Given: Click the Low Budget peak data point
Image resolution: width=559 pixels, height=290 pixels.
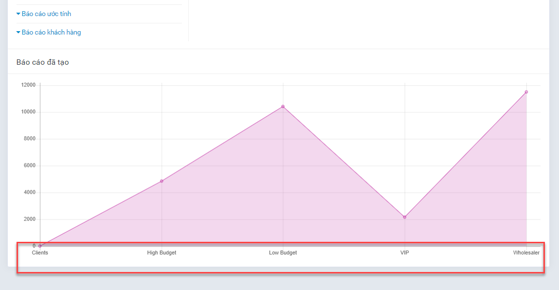Looking at the screenshot, I should coord(283,107).
